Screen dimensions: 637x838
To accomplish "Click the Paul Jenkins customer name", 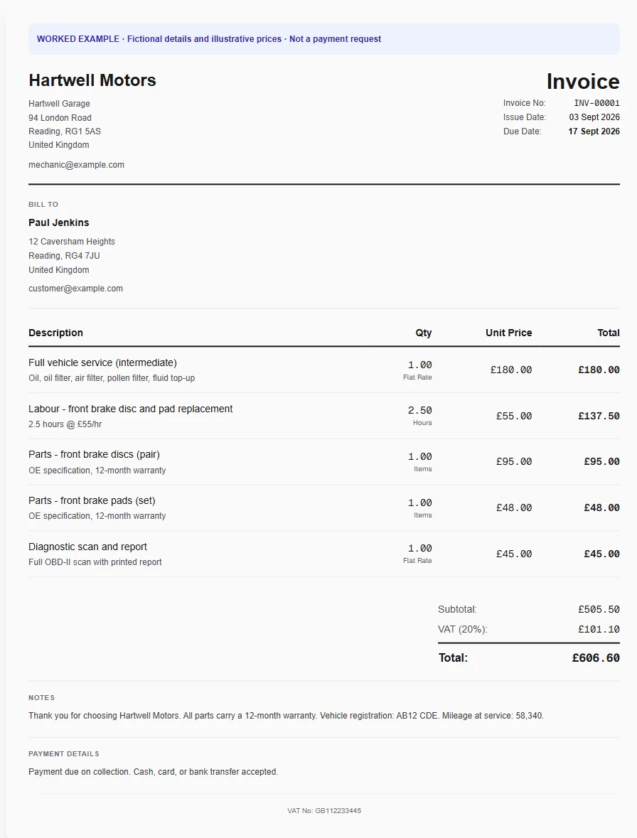I will click(x=59, y=223).
